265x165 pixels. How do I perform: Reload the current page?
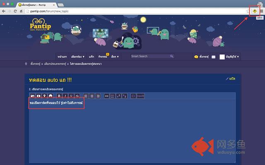tap(15, 11)
